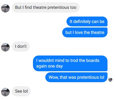
Task: Select the 'It definitely can be' bubble
Action: coord(87,22)
